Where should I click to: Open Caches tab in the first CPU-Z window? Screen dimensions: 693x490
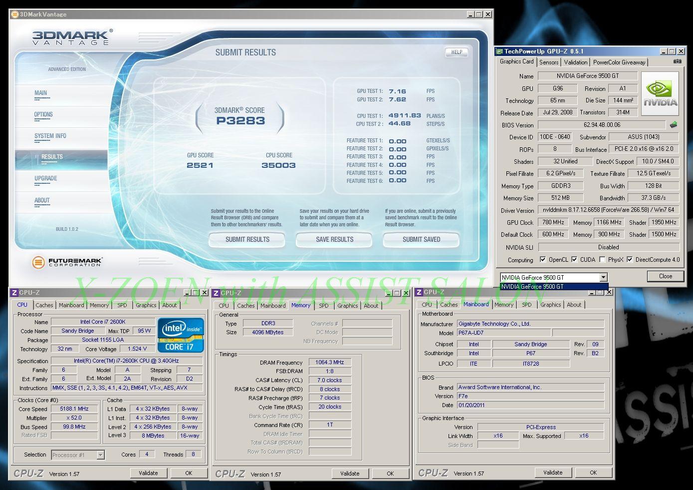tap(44, 305)
